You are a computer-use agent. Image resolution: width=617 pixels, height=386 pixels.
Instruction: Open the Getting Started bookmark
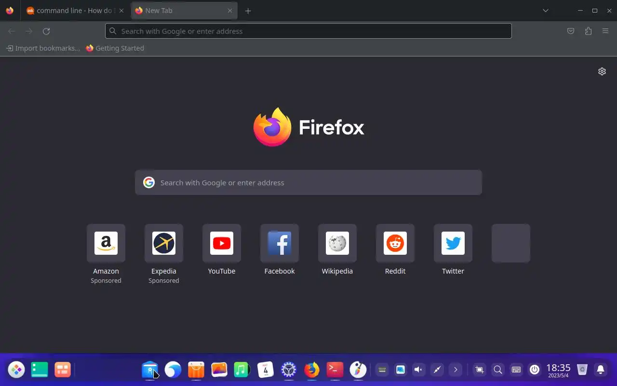115,48
